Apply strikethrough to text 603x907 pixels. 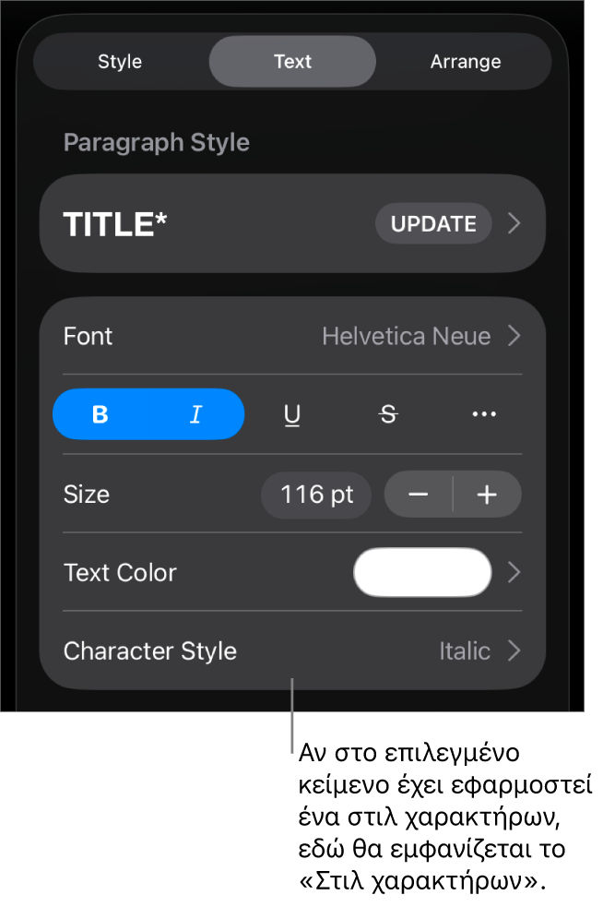[x=388, y=415]
